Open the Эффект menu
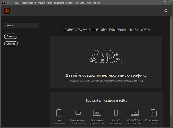173x128 pixels. point(69,3)
